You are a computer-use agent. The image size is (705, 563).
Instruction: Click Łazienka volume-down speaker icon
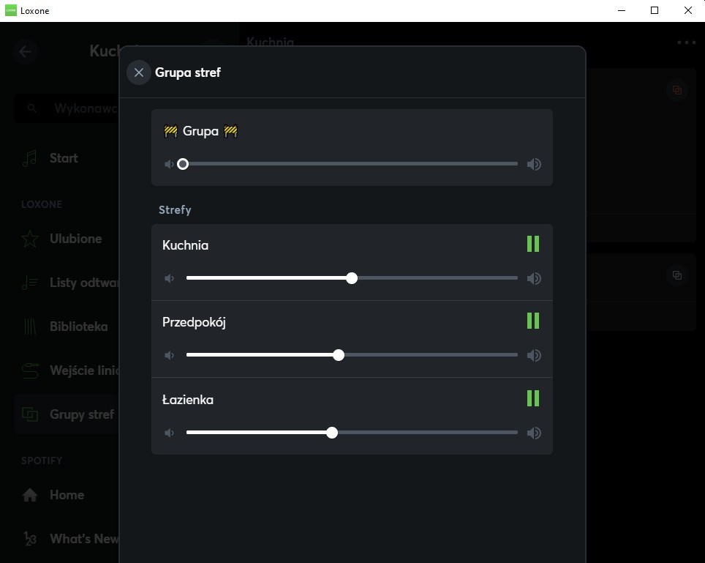(x=170, y=433)
